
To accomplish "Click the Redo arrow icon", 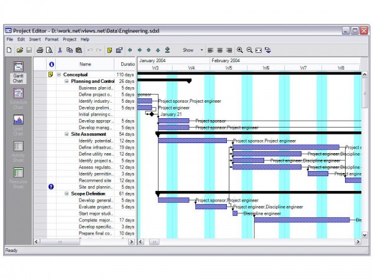I will (x=99, y=50).
